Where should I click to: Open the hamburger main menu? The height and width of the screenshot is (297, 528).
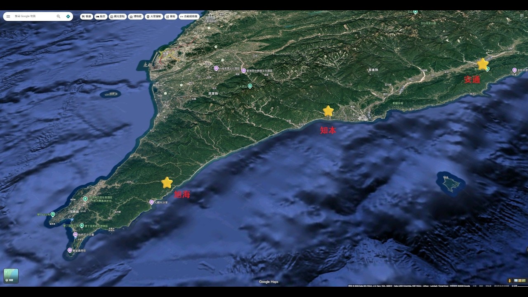8,16
